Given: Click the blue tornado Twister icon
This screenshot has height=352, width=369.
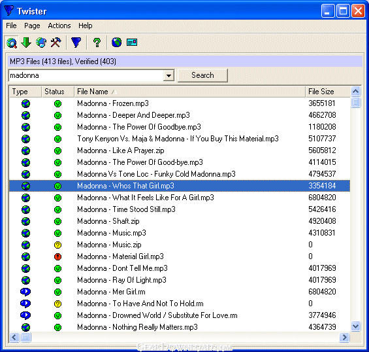Looking at the screenshot, I should point(76,43).
